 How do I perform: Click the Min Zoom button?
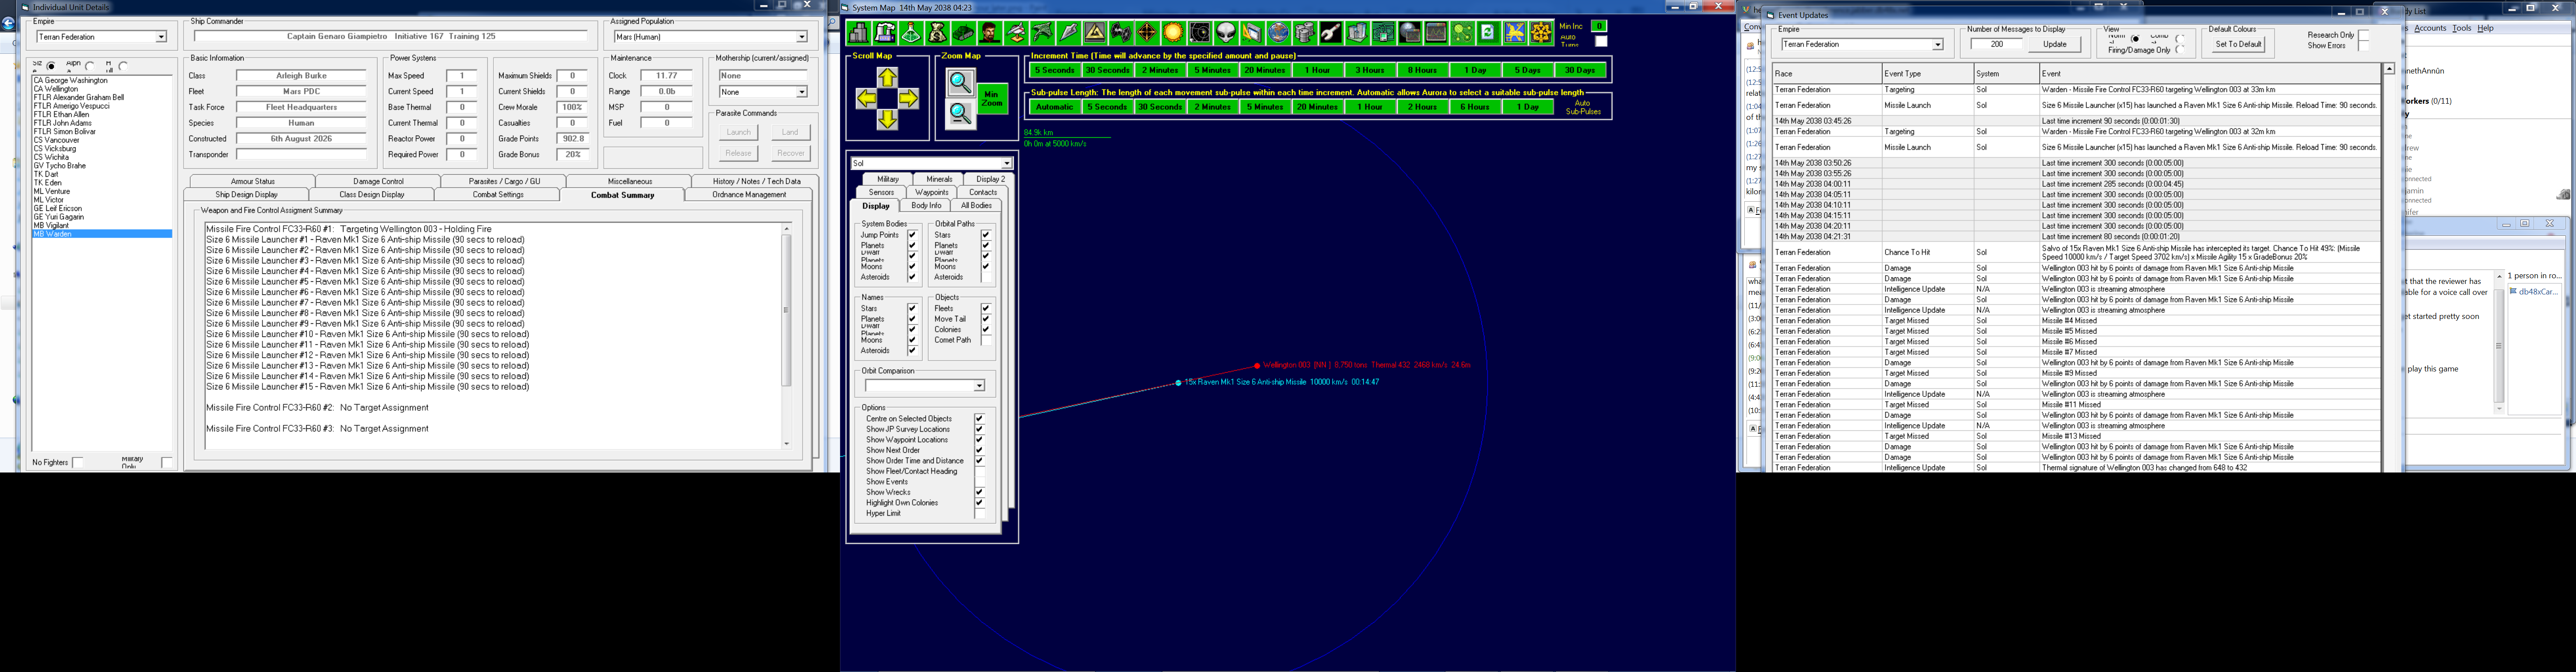tap(992, 99)
